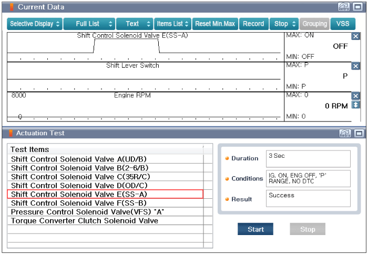Click Retry icon in Current Data header
Screen dimensions: 368x254
344,7
